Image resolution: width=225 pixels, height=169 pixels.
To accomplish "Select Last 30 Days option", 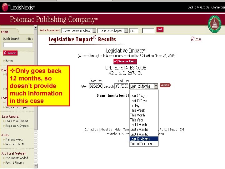I will 144,101.
